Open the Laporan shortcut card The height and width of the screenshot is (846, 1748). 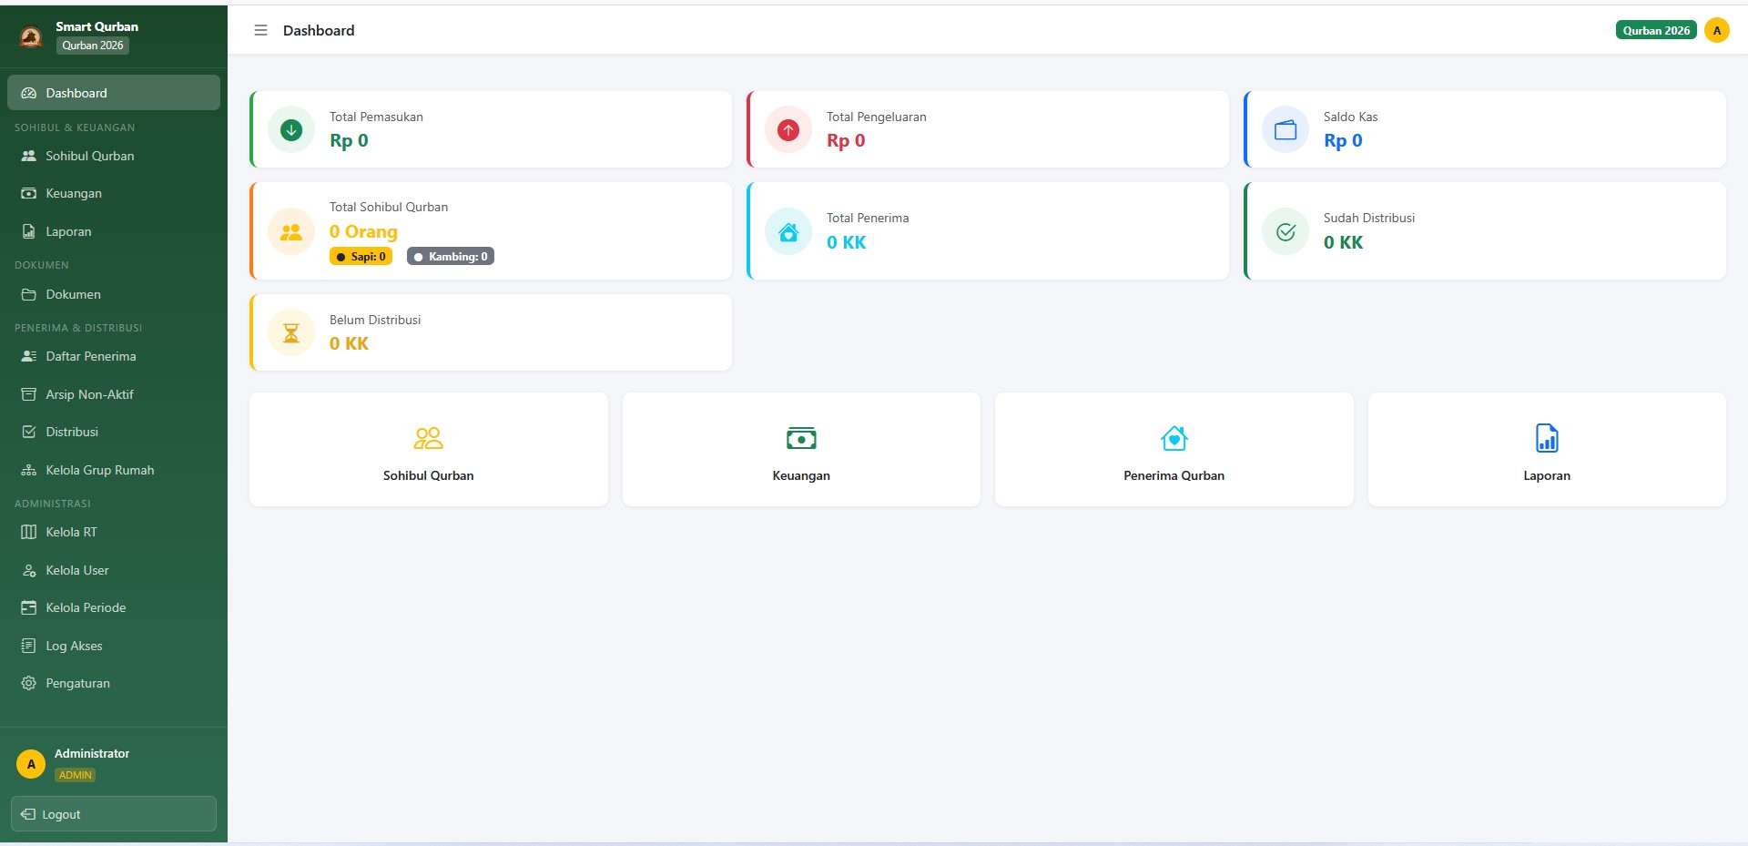coord(1547,449)
